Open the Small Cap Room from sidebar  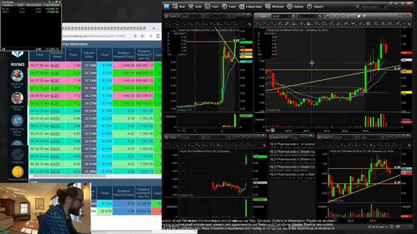coord(17,78)
